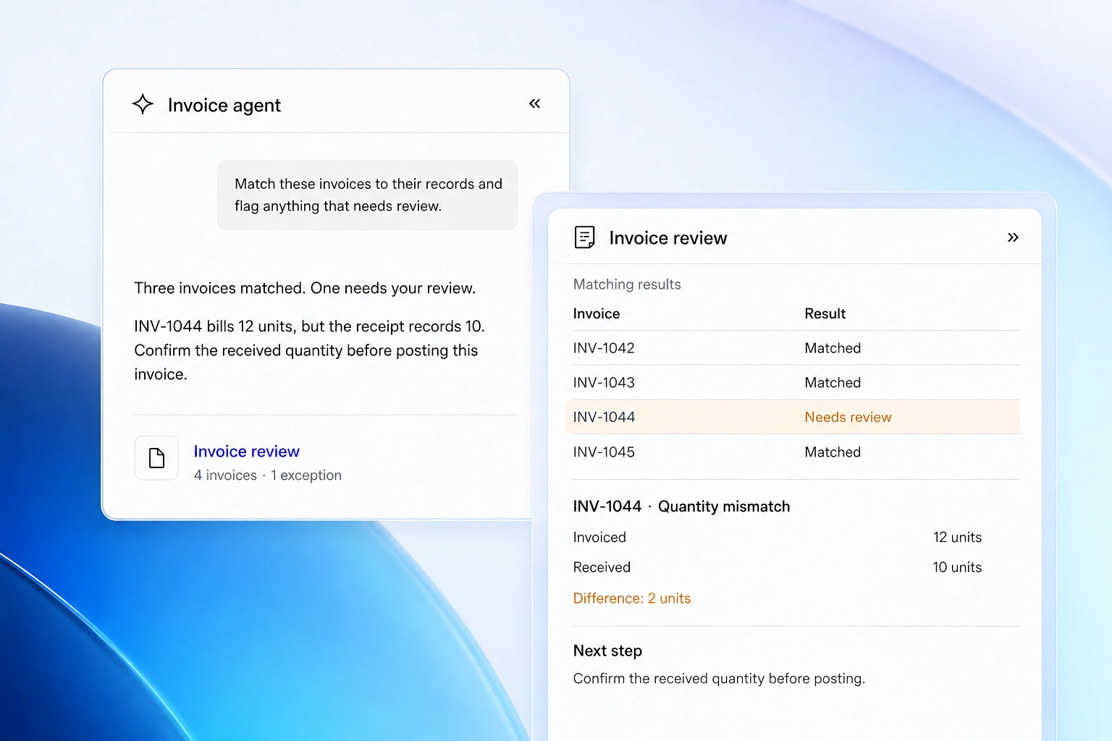Click the Matched result for INV-1042
Image resolution: width=1112 pixels, height=741 pixels.
[x=833, y=348]
